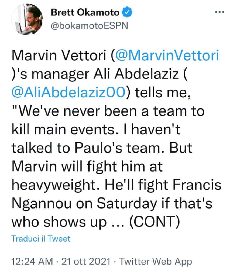Viewport: 237px width, 277px height.
Task: Visit the @AliAbdelaziz00 mention
Action: 69,92
